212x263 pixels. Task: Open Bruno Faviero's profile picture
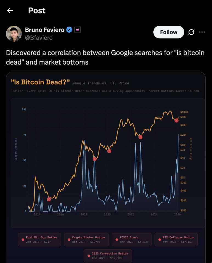(x=14, y=34)
